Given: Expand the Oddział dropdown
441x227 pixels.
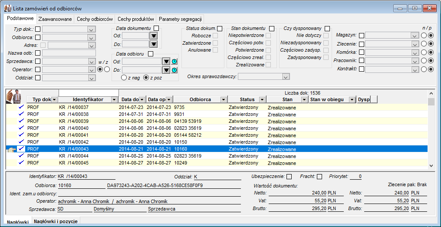Looking at the screenshot, I should pos(92,78).
